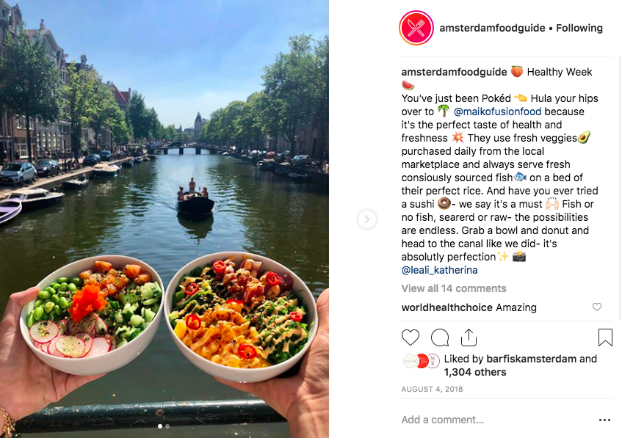Screen dimensions: 622x438
Task: Save the post with the bookmark icon
Action: coord(605,337)
